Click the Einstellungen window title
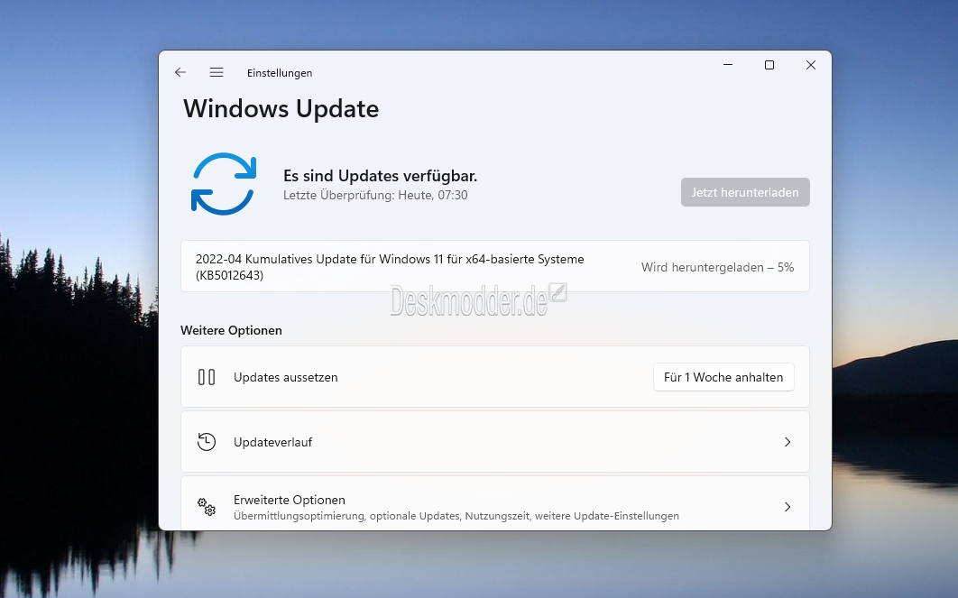This screenshot has height=598, width=958. tap(280, 73)
